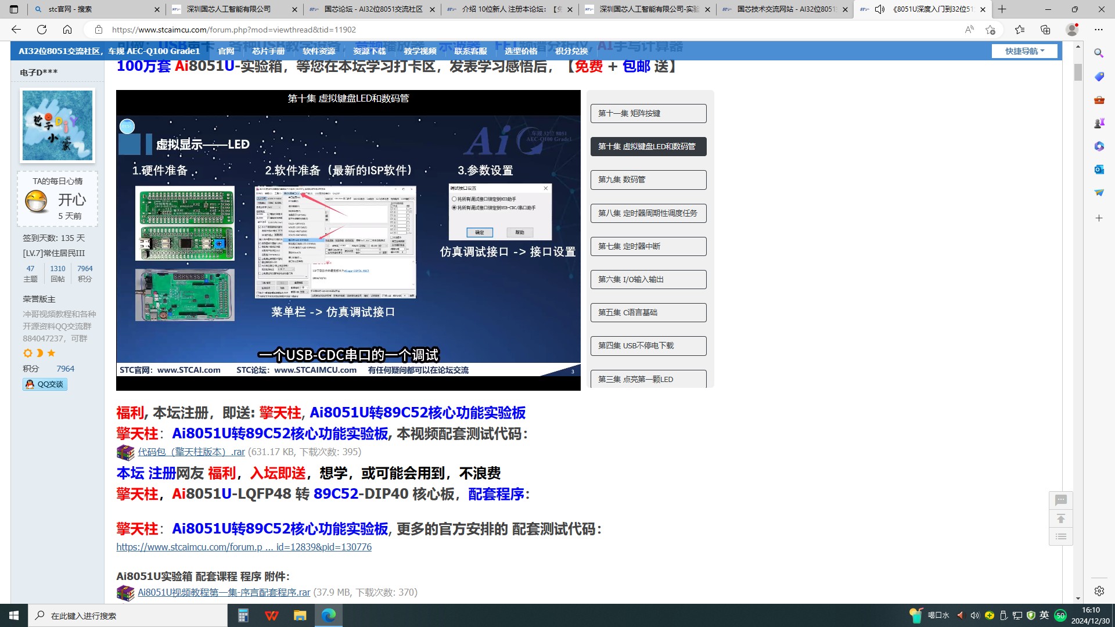Select episode 第九集 数码管

coord(649,180)
